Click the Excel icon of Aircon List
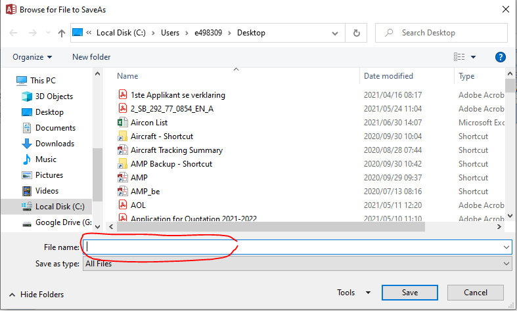517x311 pixels. point(123,122)
